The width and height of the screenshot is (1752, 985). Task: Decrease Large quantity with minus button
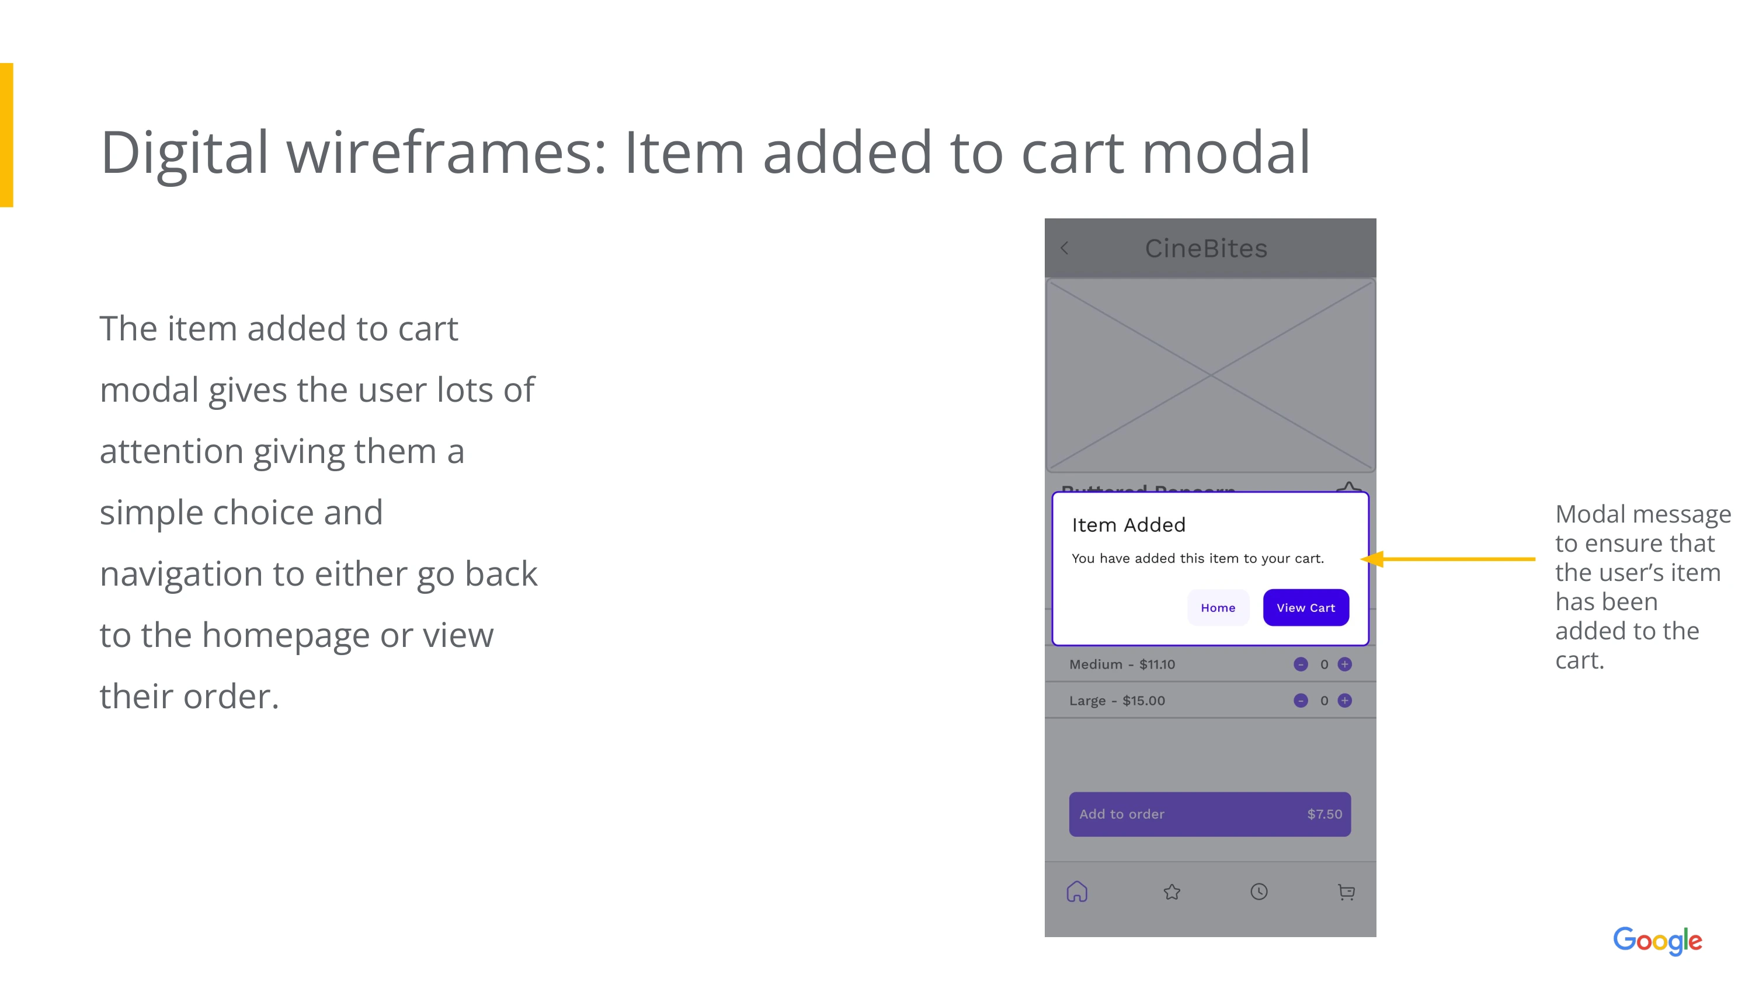[x=1301, y=700]
